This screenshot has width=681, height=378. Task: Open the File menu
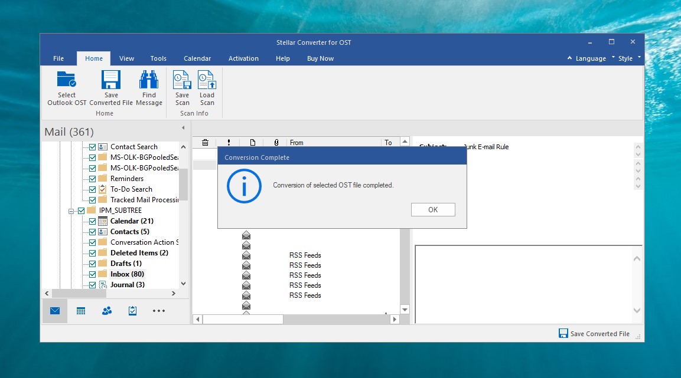click(x=58, y=58)
